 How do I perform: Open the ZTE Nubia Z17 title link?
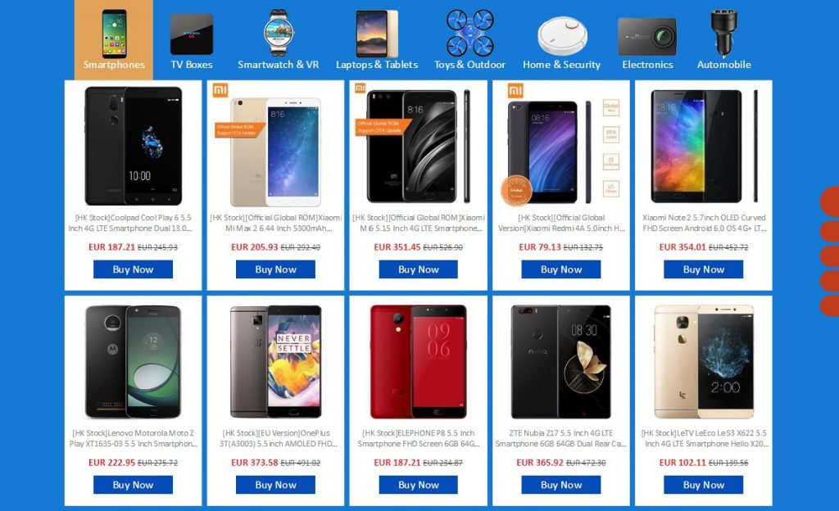(560, 438)
